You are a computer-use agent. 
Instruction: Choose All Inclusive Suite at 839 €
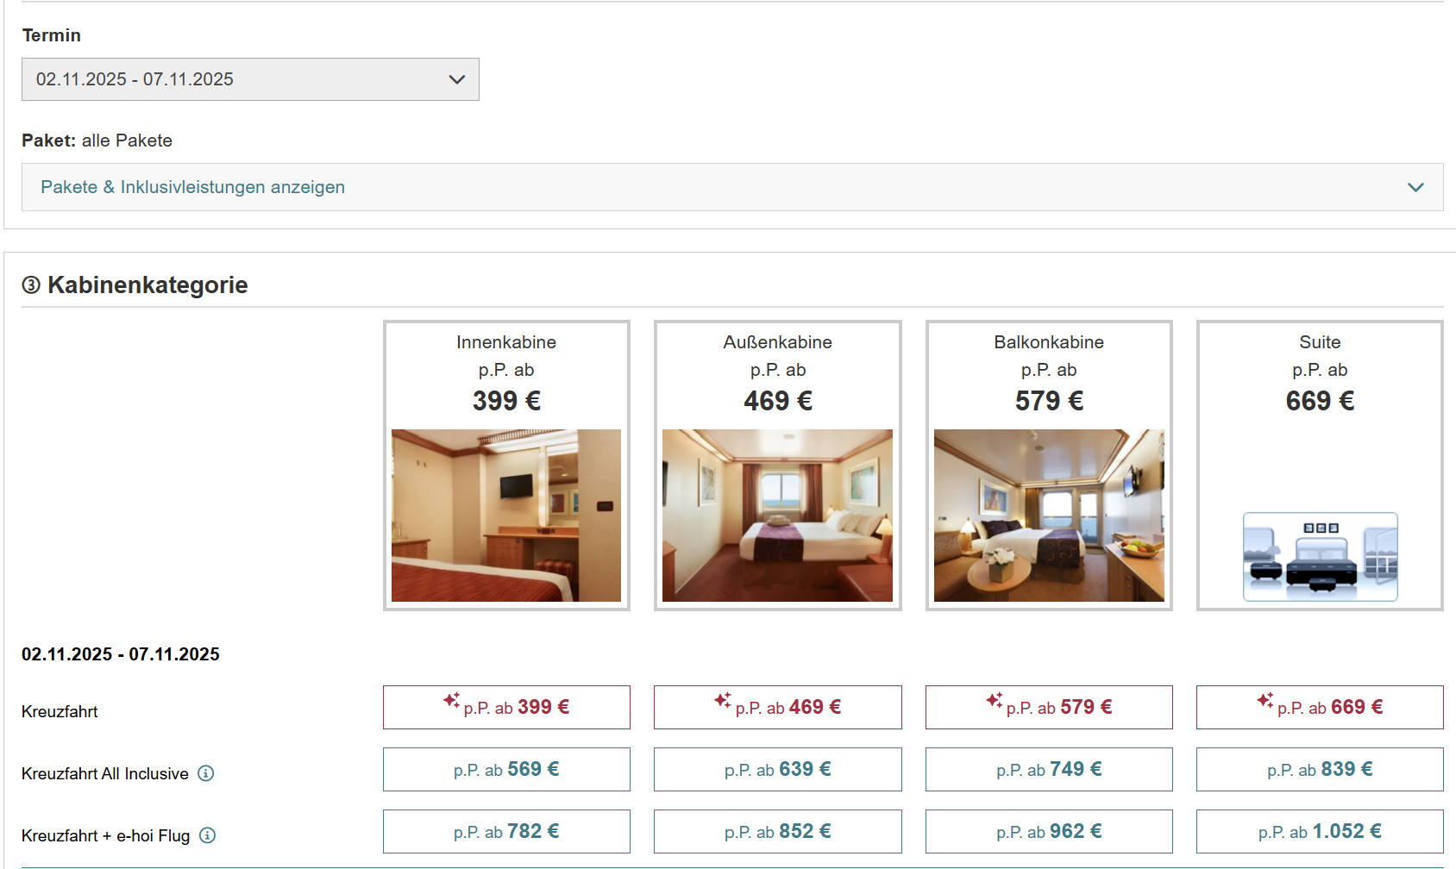[1320, 769]
